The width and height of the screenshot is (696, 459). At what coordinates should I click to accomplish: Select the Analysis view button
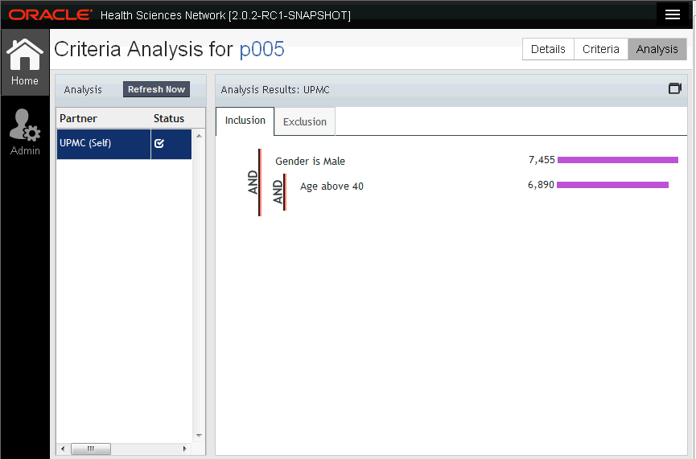pyautogui.click(x=657, y=49)
